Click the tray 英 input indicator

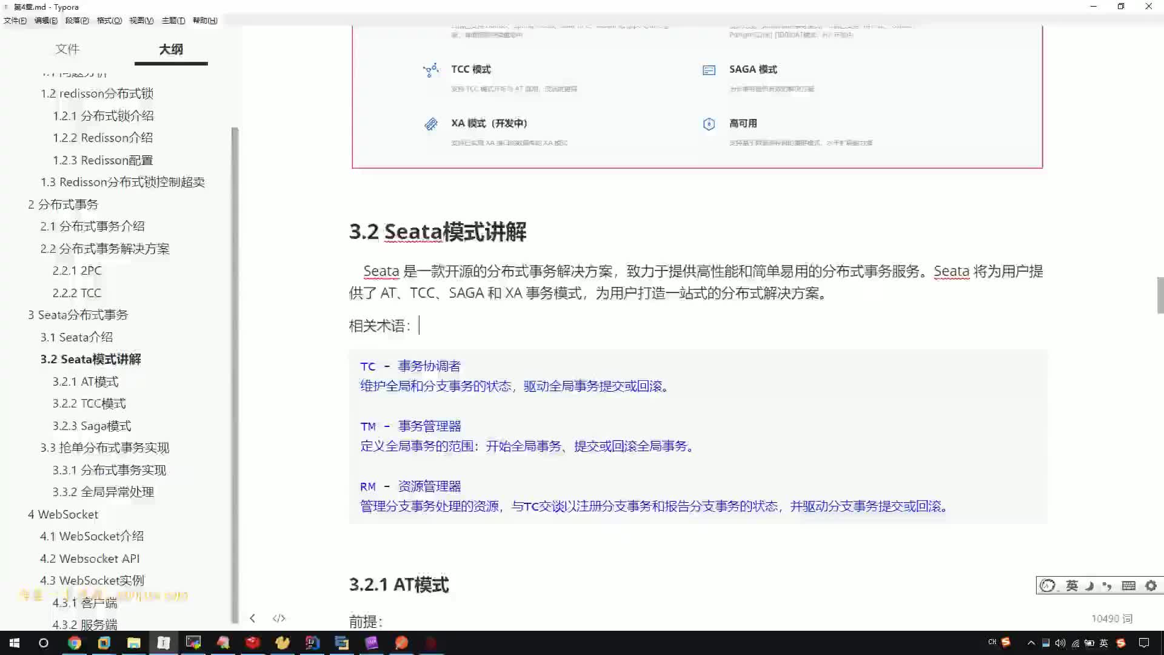coord(1104,643)
